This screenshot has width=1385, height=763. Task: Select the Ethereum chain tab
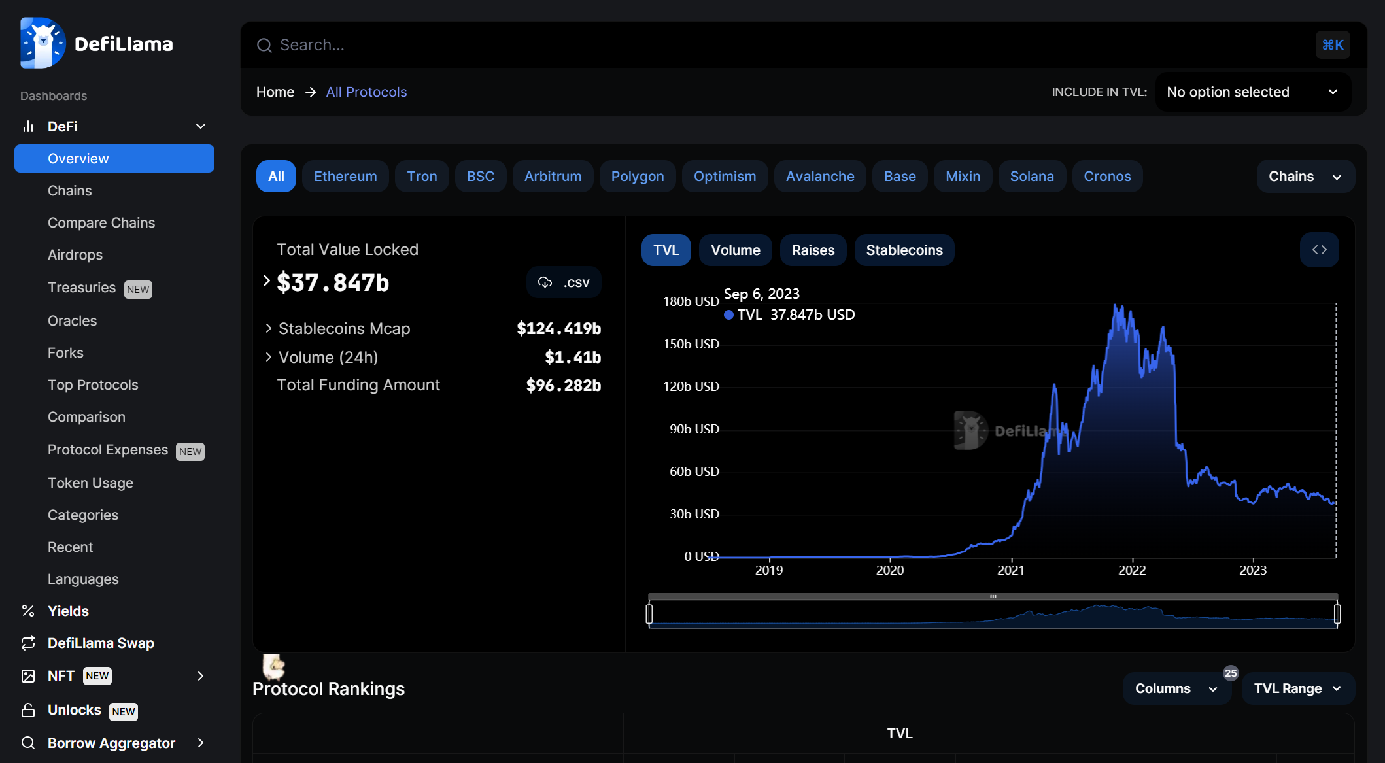pos(345,177)
